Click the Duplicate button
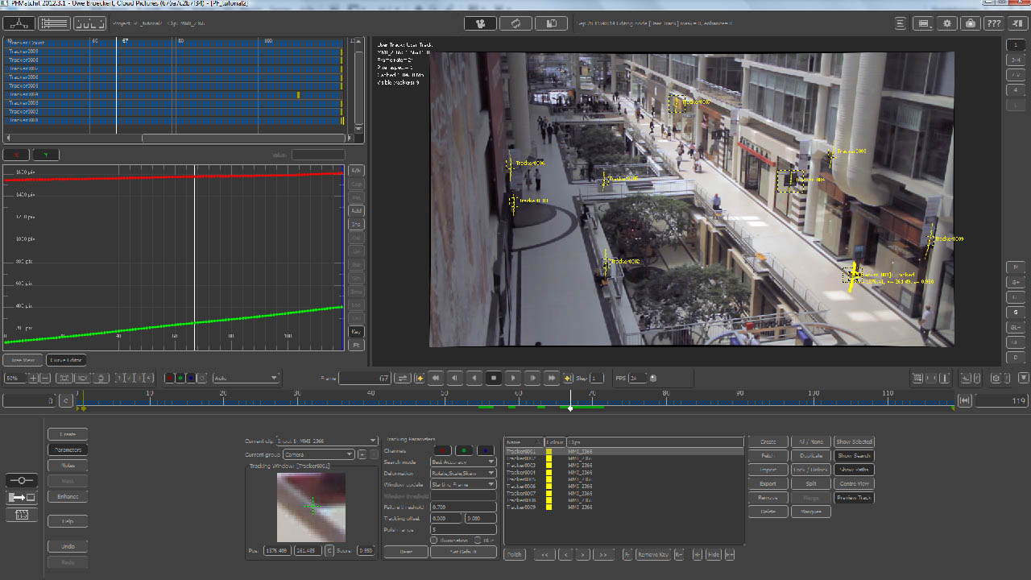 (810, 456)
